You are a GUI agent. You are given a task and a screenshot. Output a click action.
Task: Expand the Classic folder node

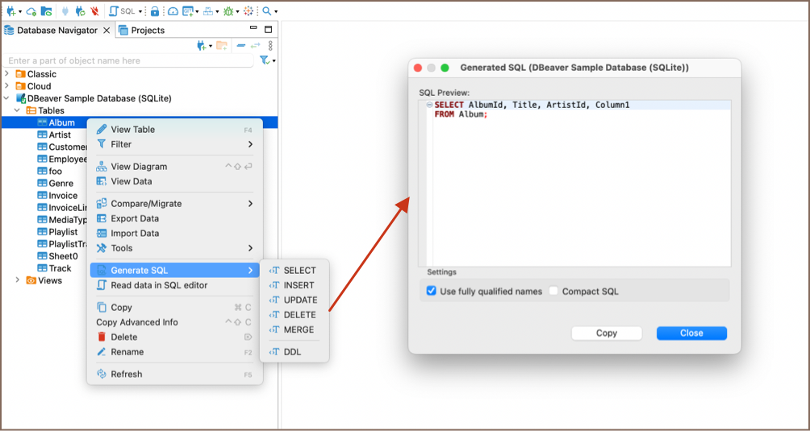tap(7, 74)
